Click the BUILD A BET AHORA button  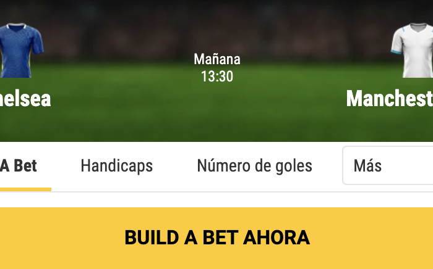coord(216,238)
